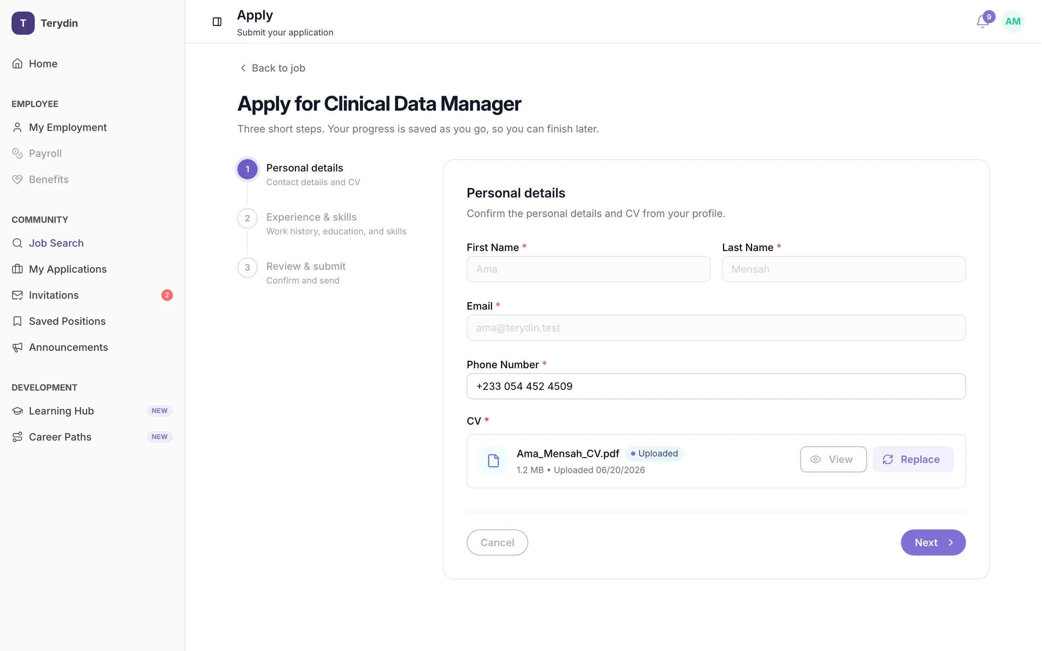Open Career Paths
Screen dimensions: 1042x651
point(92,437)
